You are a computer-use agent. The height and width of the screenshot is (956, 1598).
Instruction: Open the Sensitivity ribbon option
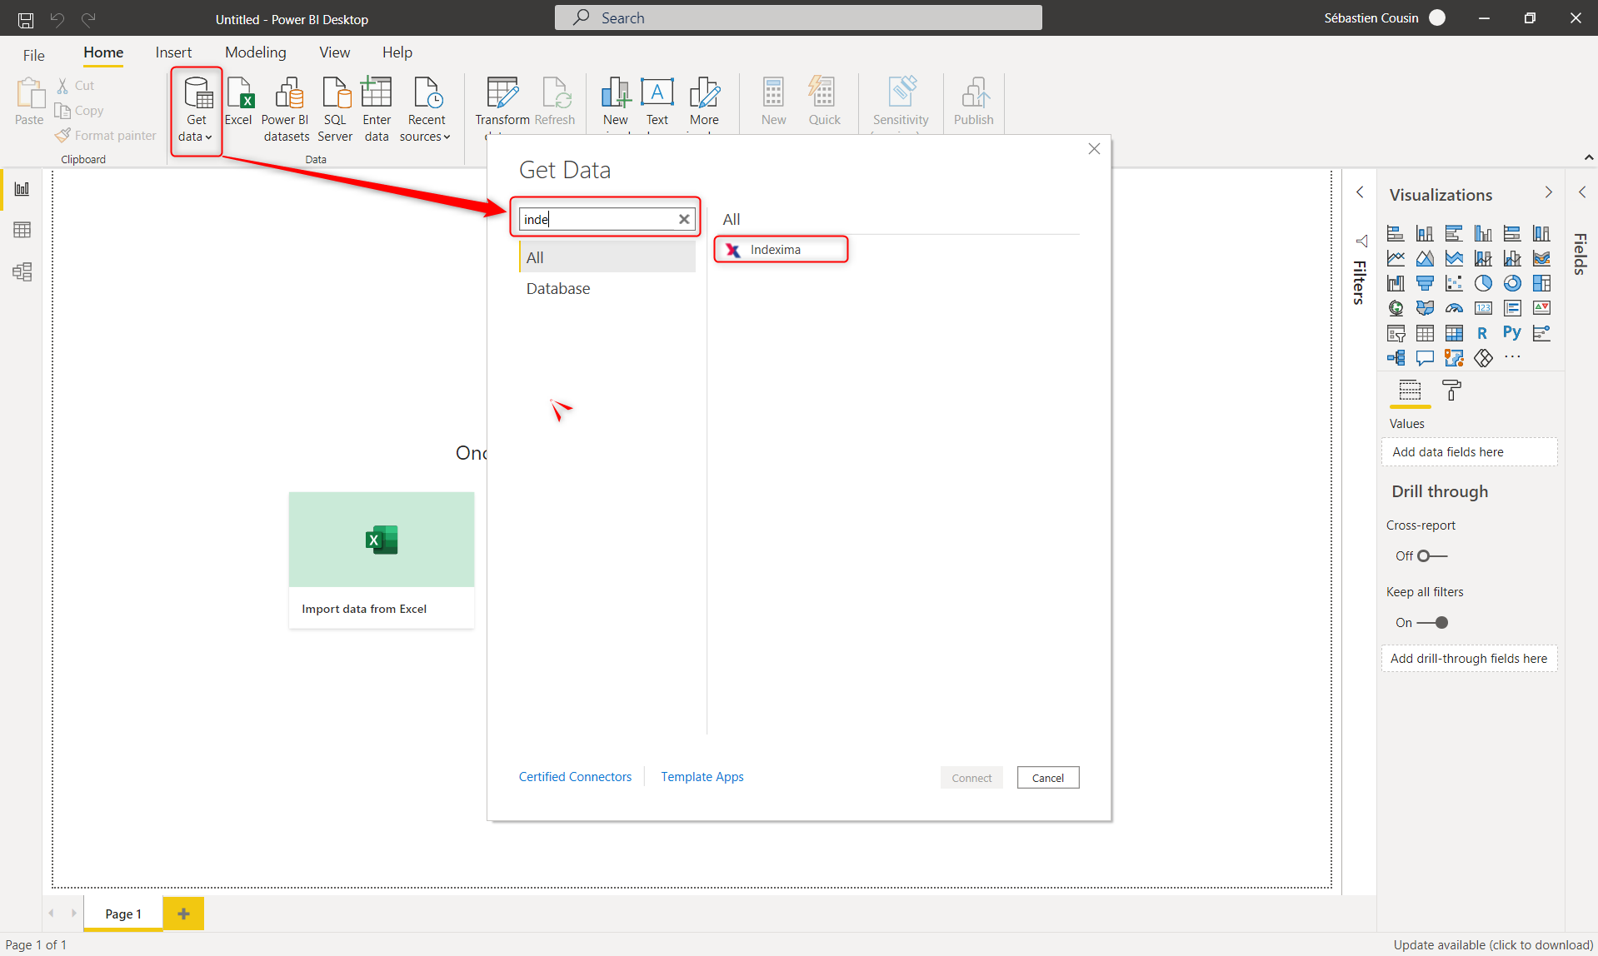click(901, 102)
